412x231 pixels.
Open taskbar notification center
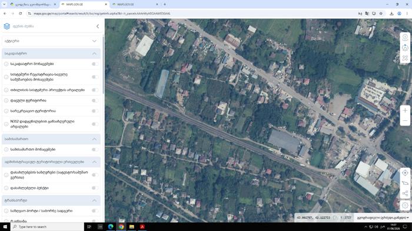(405, 227)
